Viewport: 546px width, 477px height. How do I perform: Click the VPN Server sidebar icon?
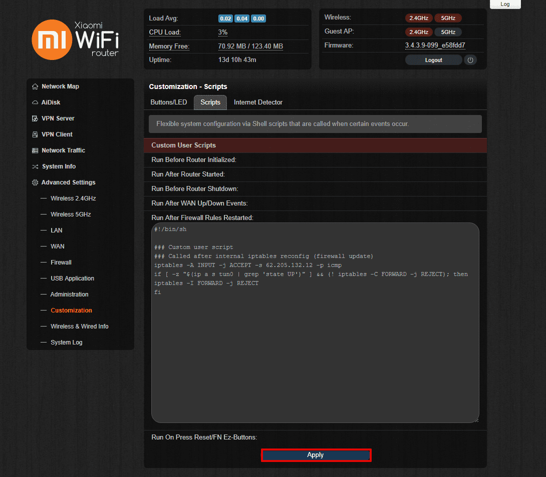pos(35,118)
